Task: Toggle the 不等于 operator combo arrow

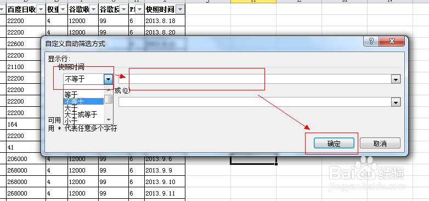Action: [108, 79]
